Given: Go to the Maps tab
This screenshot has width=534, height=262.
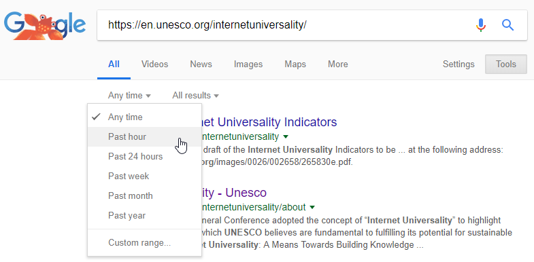Looking at the screenshot, I should pos(295,64).
